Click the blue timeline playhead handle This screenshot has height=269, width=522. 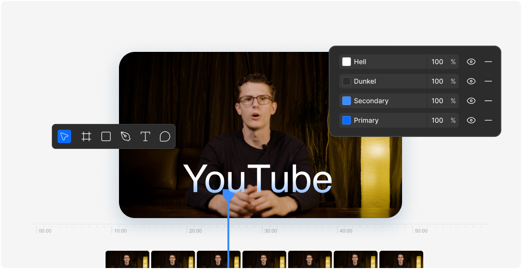click(228, 195)
